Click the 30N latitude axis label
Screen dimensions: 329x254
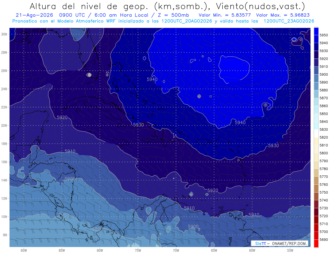[x=4, y=34]
